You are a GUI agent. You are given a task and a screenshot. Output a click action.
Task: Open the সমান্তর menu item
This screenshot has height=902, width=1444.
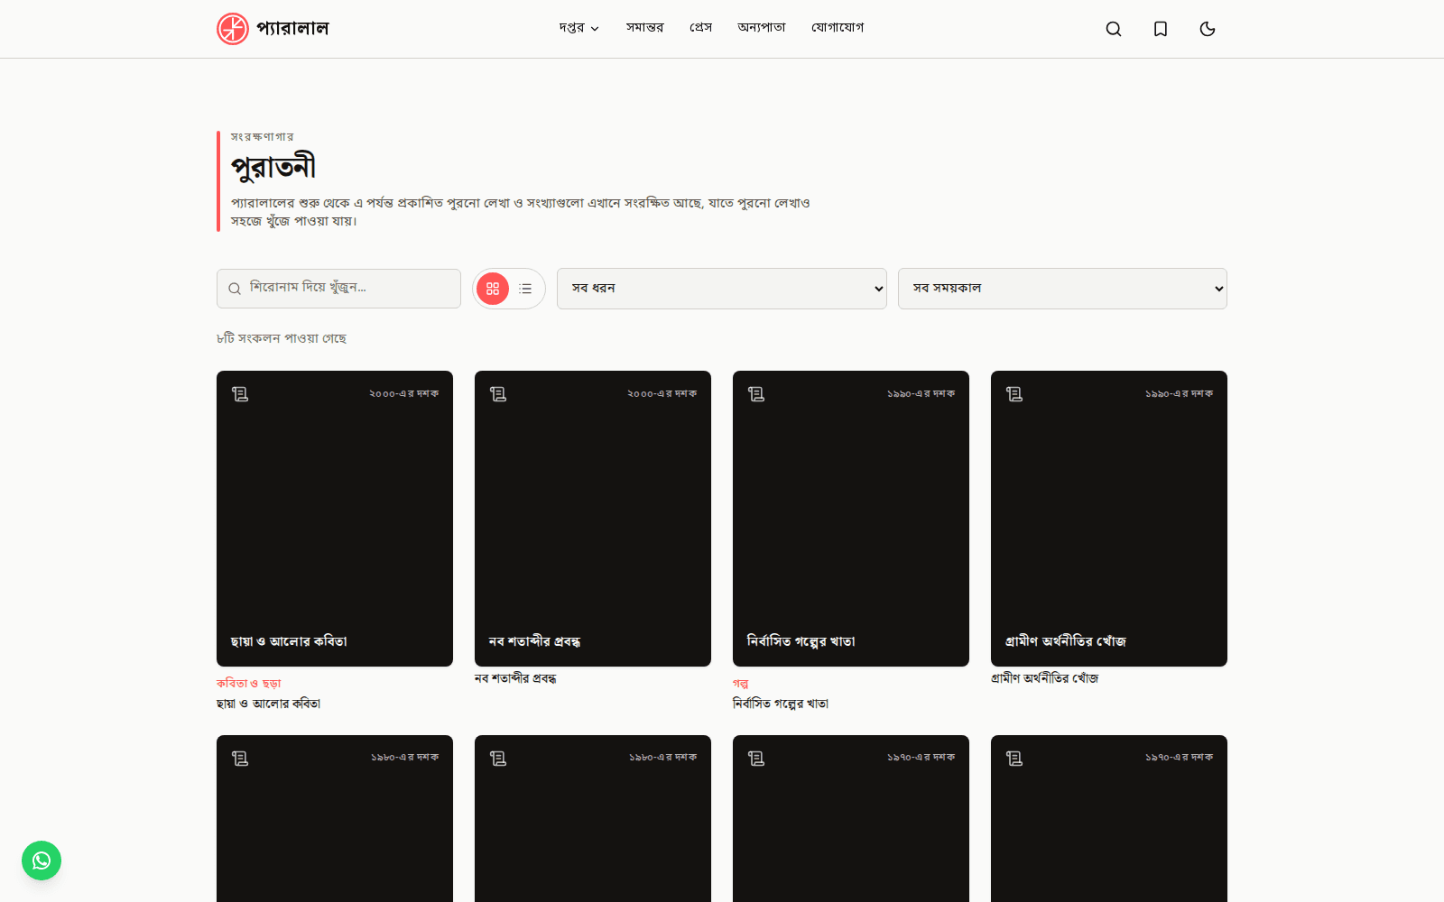[x=644, y=28]
